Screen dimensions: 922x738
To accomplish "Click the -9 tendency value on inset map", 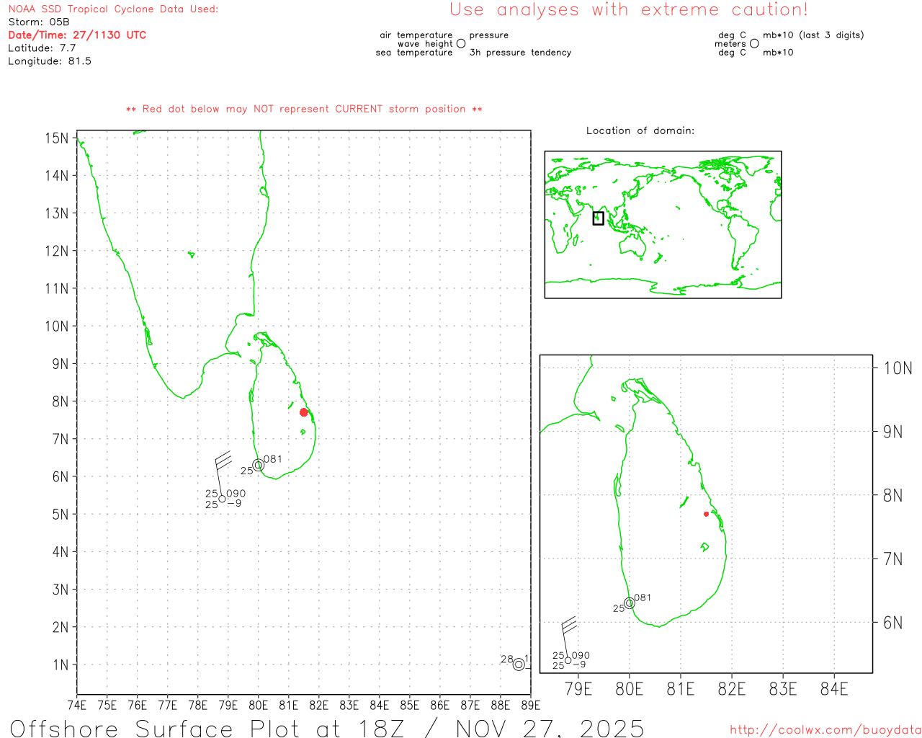I will point(579,664).
